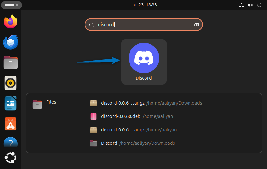Click the magnifier icon in search bar
Screen dimensions: 267x169
point(92,25)
